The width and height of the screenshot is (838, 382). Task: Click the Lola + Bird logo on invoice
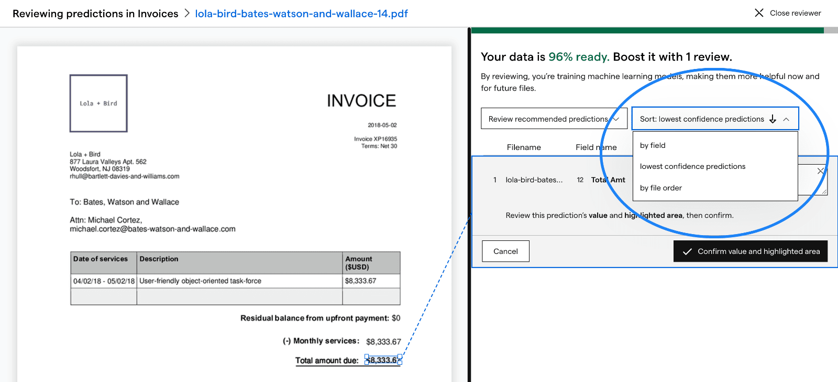coord(98,103)
